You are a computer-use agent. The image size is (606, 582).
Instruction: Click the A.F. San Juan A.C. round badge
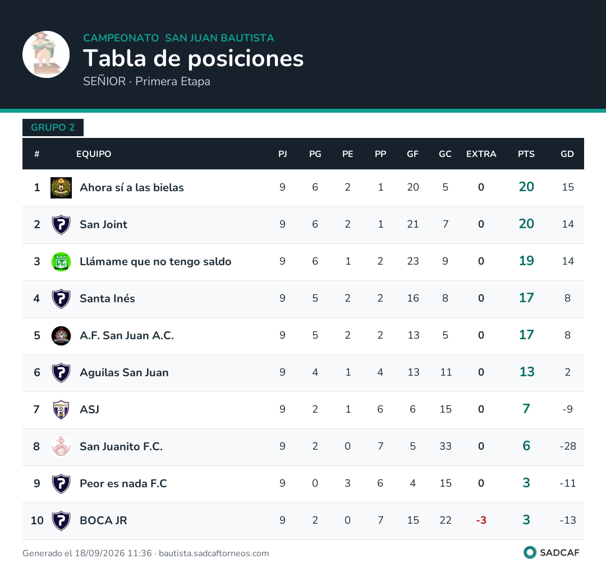pos(61,336)
